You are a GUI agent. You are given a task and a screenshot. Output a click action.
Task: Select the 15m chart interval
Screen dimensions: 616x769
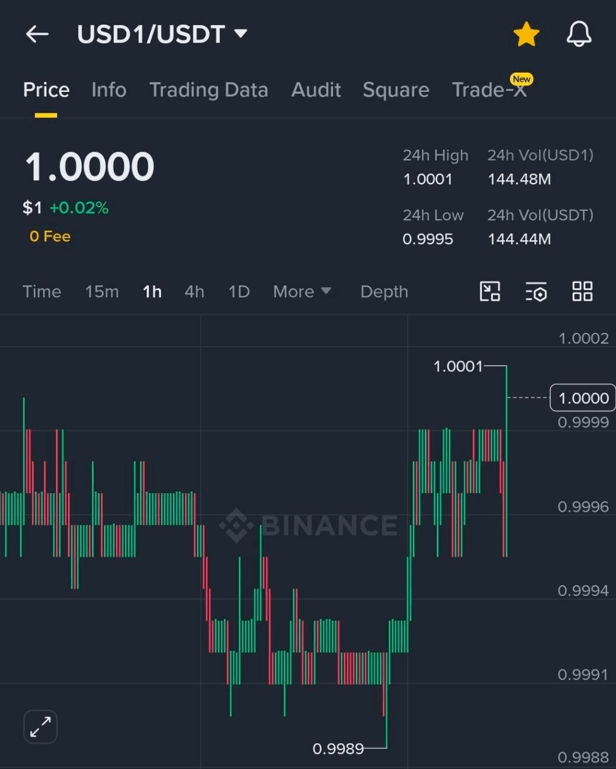[102, 292]
